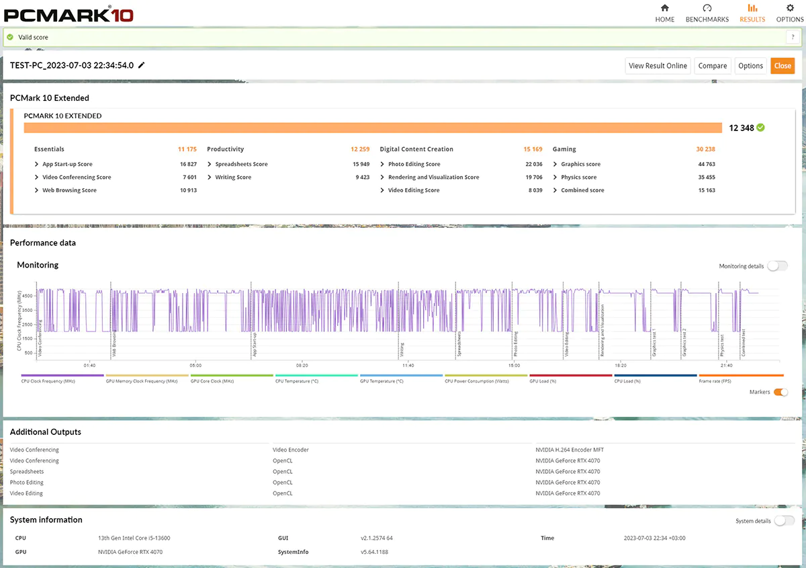Select GPU Core Clock legend swatch
806x568 pixels.
click(232, 376)
